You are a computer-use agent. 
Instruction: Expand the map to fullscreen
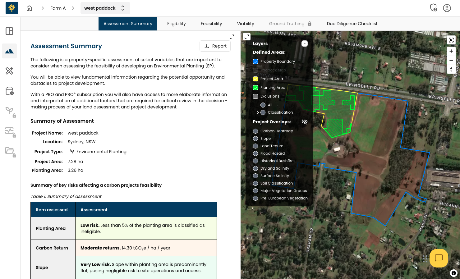click(x=247, y=37)
